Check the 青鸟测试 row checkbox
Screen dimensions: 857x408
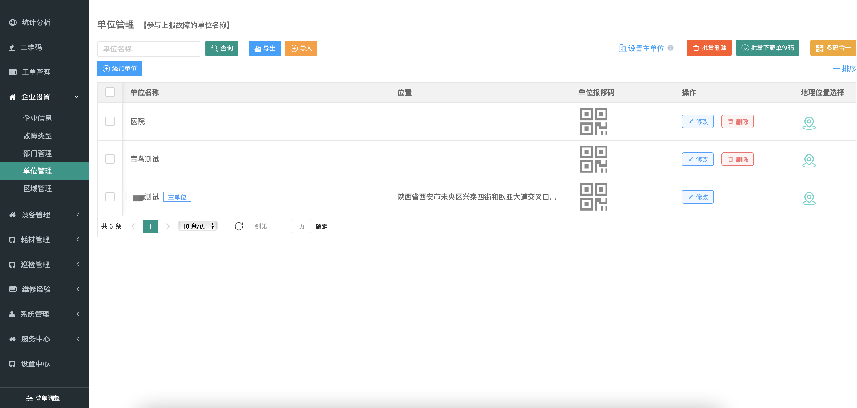(110, 159)
